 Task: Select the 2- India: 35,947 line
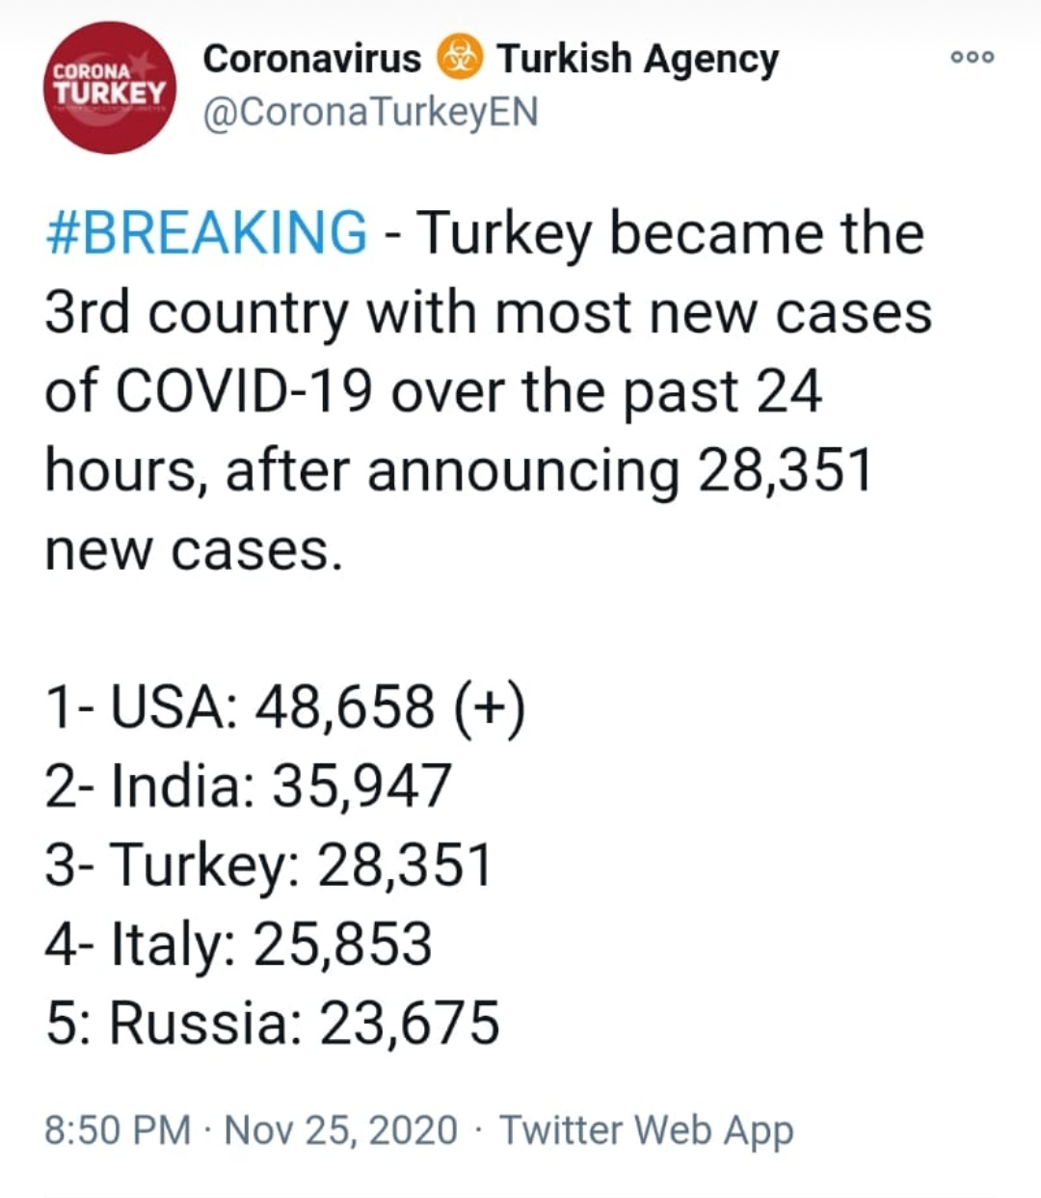point(249,785)
